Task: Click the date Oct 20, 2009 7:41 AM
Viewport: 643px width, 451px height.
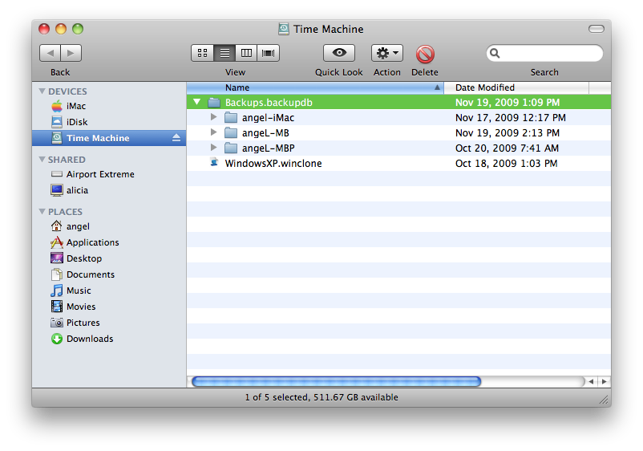Action: click(x=507, y=148)
